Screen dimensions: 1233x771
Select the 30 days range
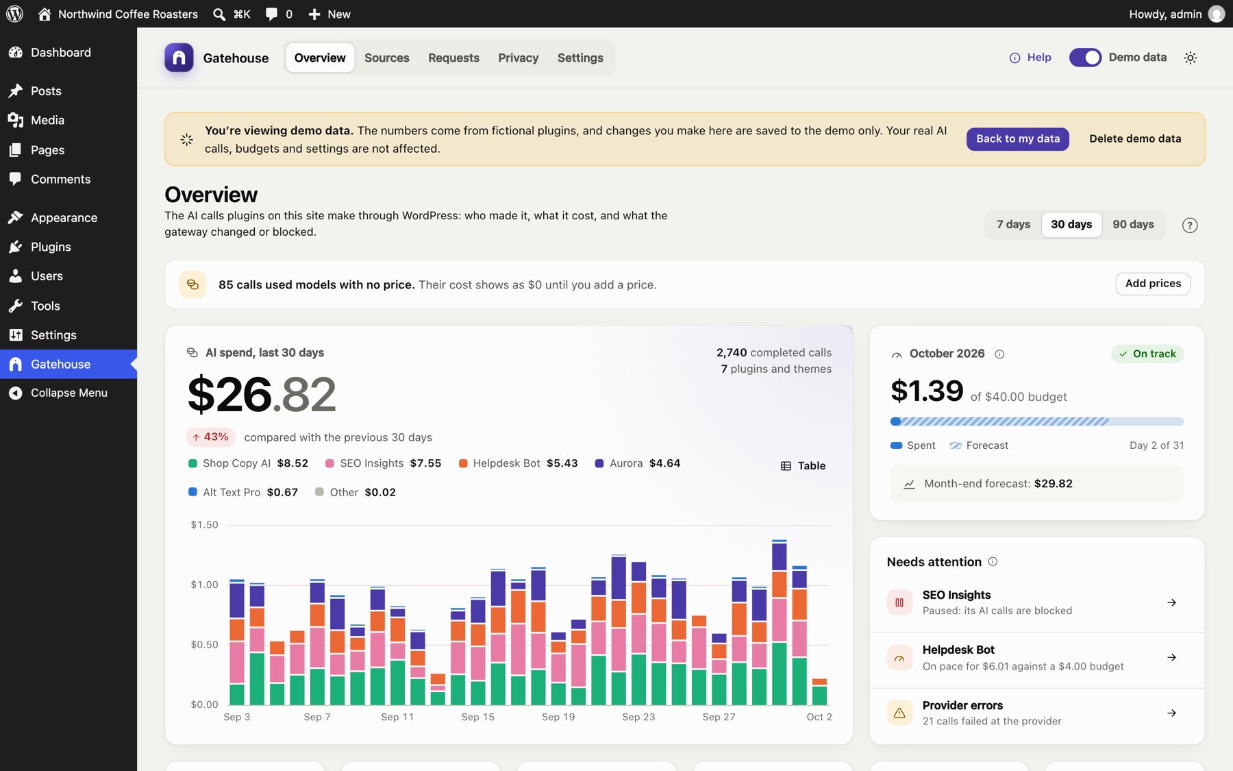pyautogui.click(x=1071, y=225)
